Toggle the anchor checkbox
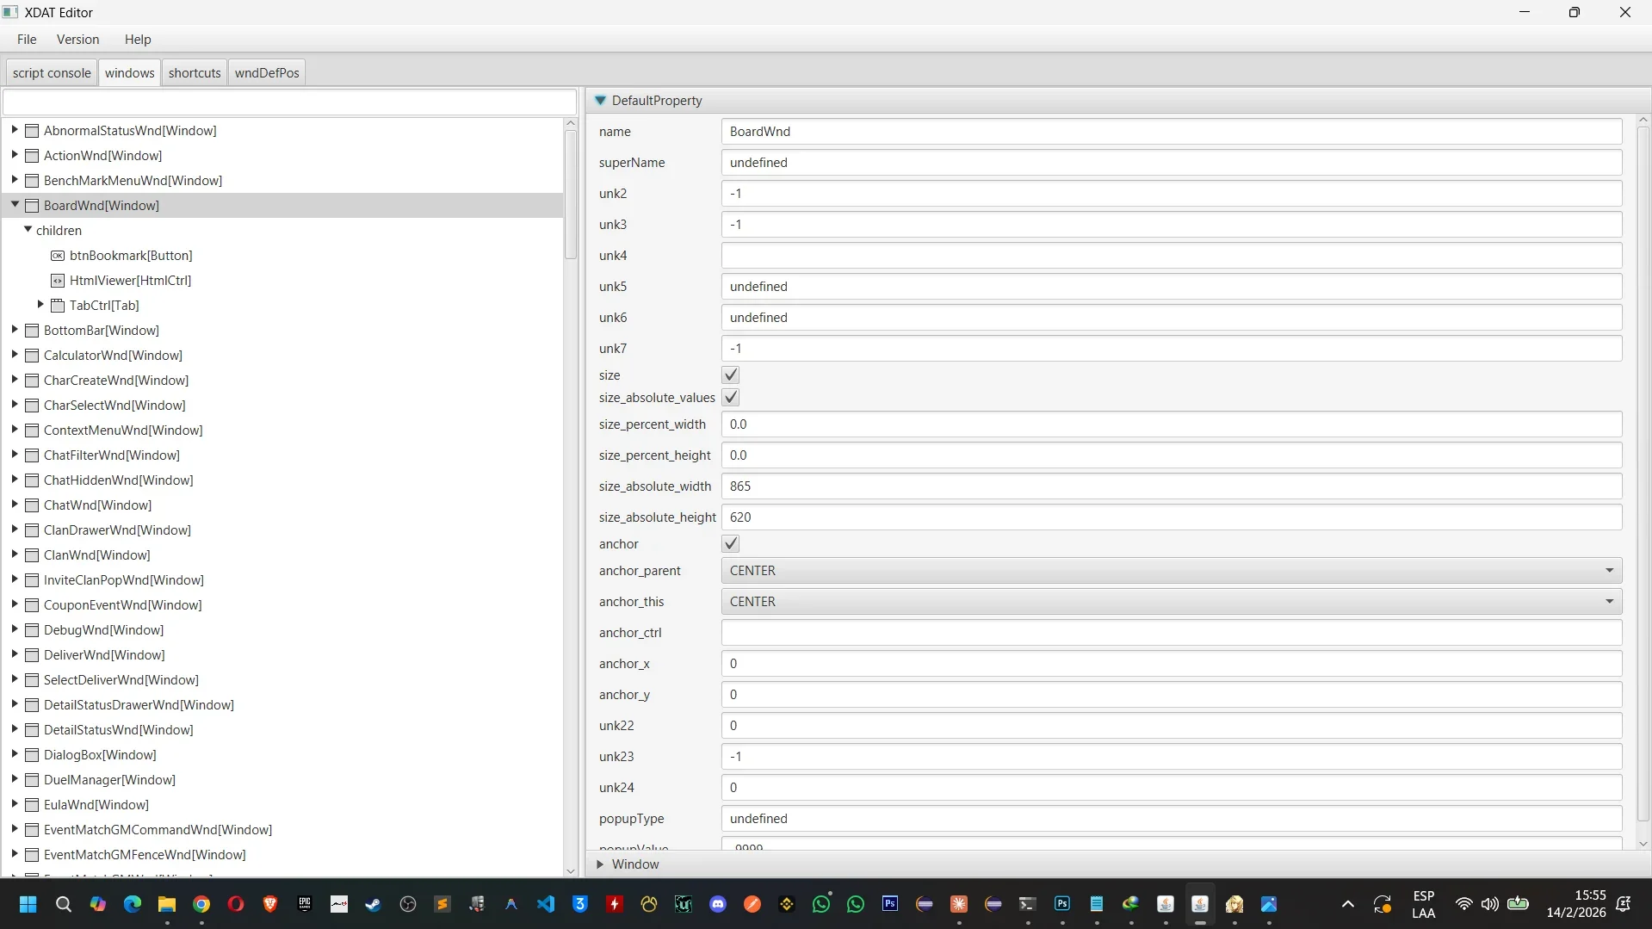 731,544
